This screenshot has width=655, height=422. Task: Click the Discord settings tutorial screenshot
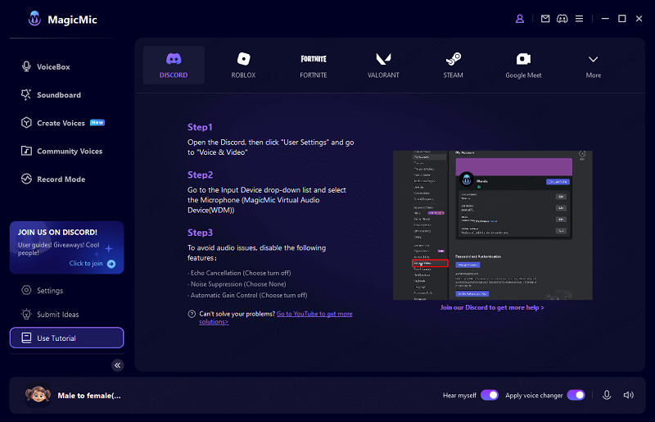tap(493, 225)
